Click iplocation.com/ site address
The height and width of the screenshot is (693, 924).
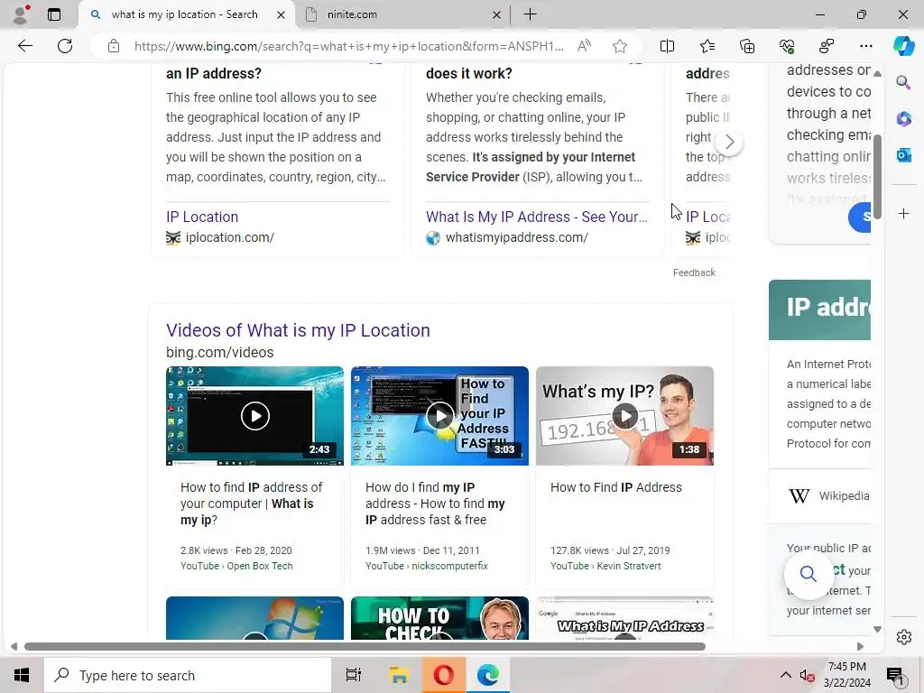point(230,237)
